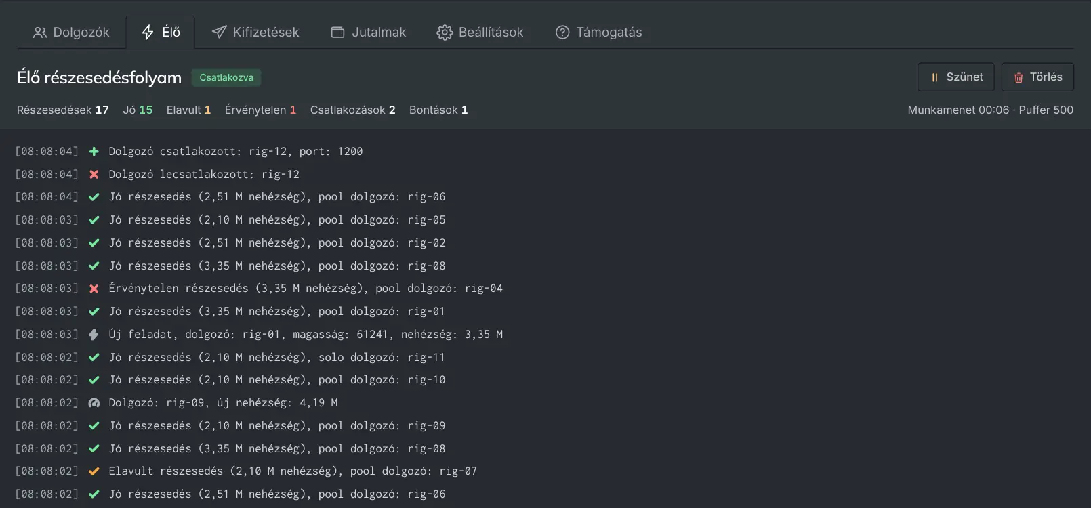Click the Részesedések 17 counter
This screenshot has width=1091, height=508.
point(63,110)
